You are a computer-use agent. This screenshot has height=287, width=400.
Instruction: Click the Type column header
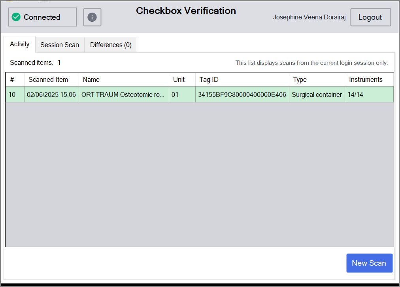(317, 79)
